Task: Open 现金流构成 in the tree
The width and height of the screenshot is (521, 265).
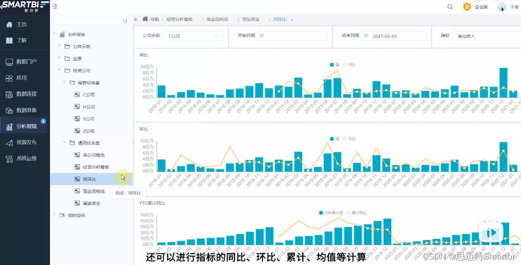Action: point(94,191)
